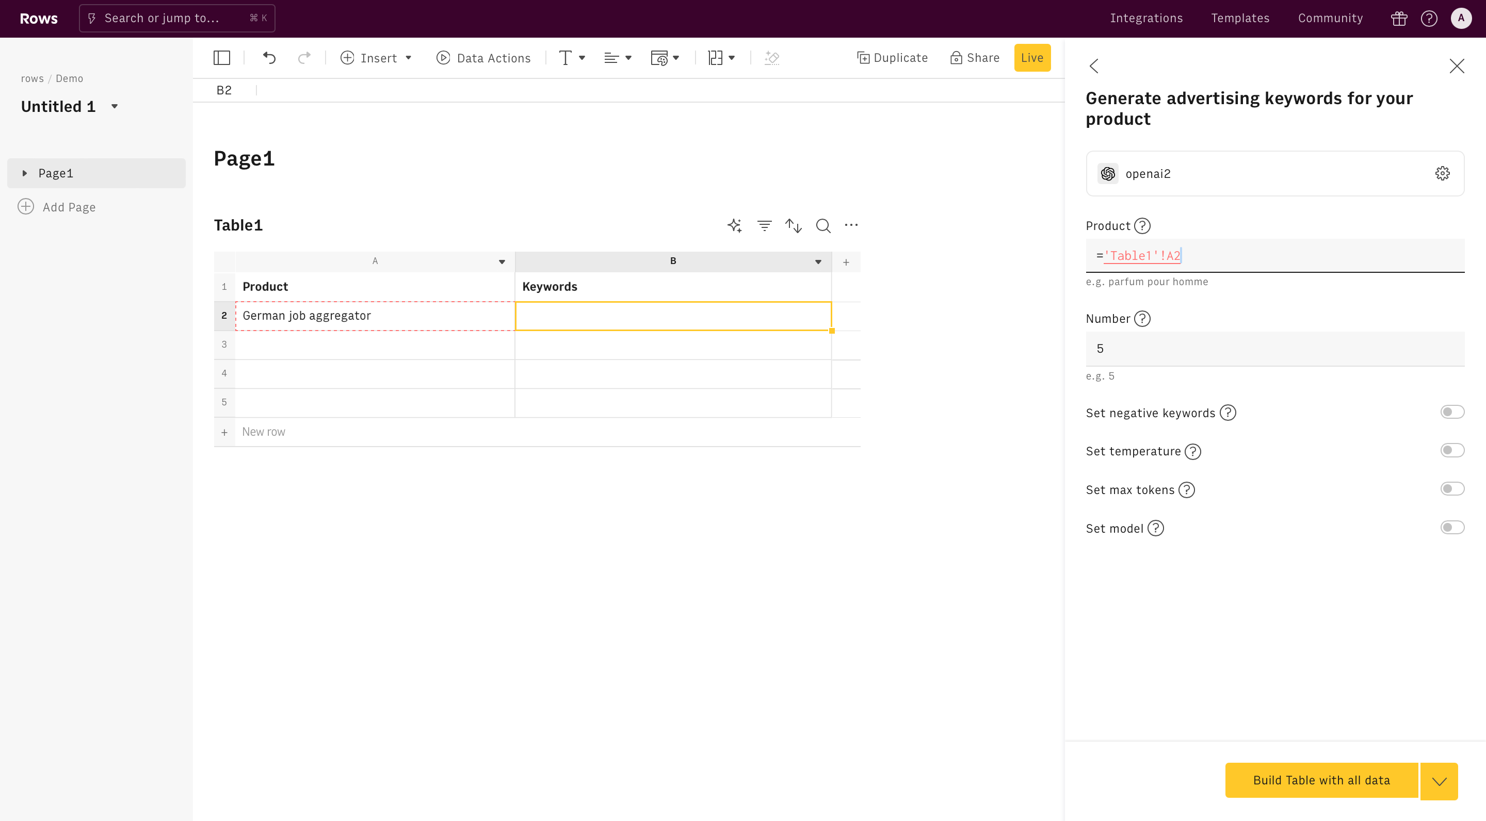Select the Page1 menu item
Viewport: 1486px width, 821px height.
(x=56, y=173)
